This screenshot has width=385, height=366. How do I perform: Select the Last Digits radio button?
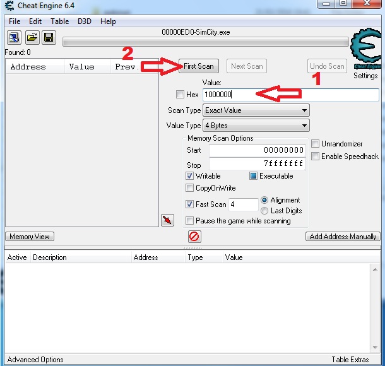(264, 211)
